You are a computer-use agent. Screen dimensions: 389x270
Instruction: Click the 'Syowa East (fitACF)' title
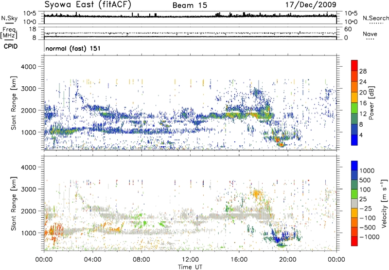[88, 5]
